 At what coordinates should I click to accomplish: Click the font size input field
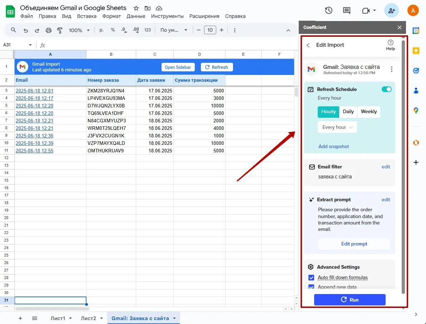[210, 30]
